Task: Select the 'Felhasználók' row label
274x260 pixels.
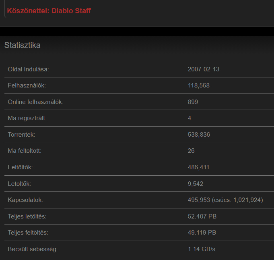Action: [27, 85]
